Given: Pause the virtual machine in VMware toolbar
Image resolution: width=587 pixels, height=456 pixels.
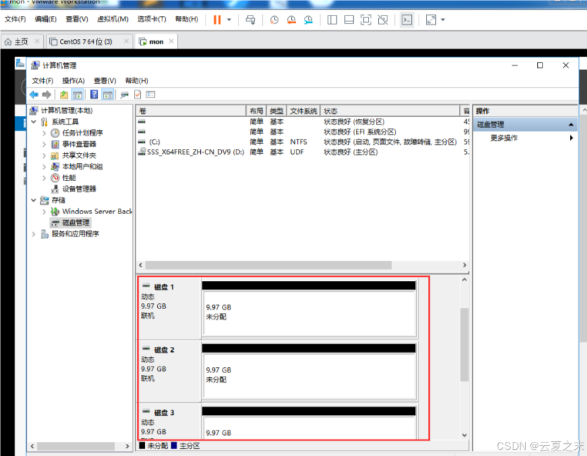Looking at the screenshot, I should point(217,20).
